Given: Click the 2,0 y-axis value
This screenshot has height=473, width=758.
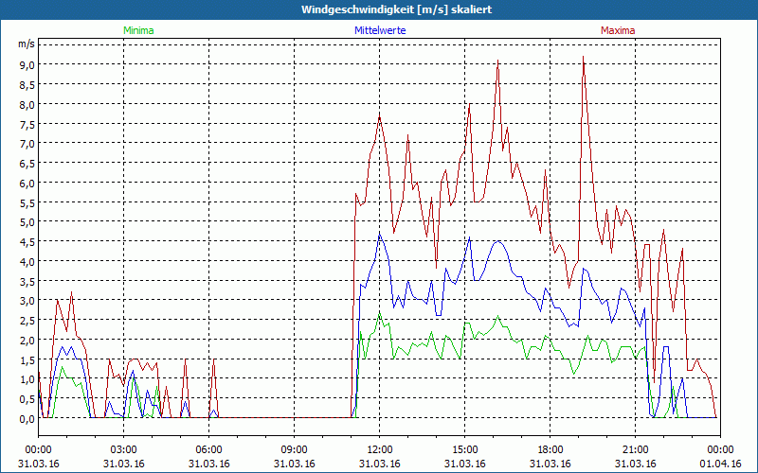Looking at the screenshot, I should point(27,341).
